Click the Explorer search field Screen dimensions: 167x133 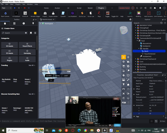pos(147,23)
